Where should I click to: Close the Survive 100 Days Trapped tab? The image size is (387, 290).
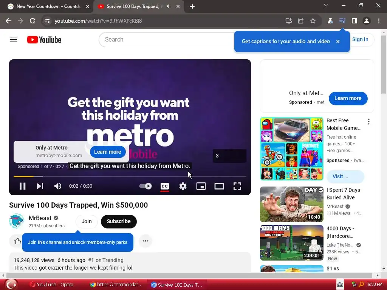[x=178, y=6]
